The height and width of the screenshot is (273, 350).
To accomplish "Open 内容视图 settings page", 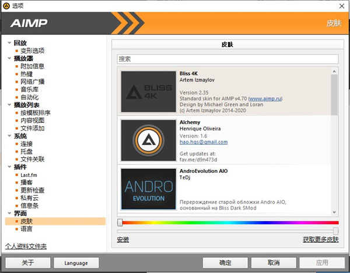I will point(32,120).
